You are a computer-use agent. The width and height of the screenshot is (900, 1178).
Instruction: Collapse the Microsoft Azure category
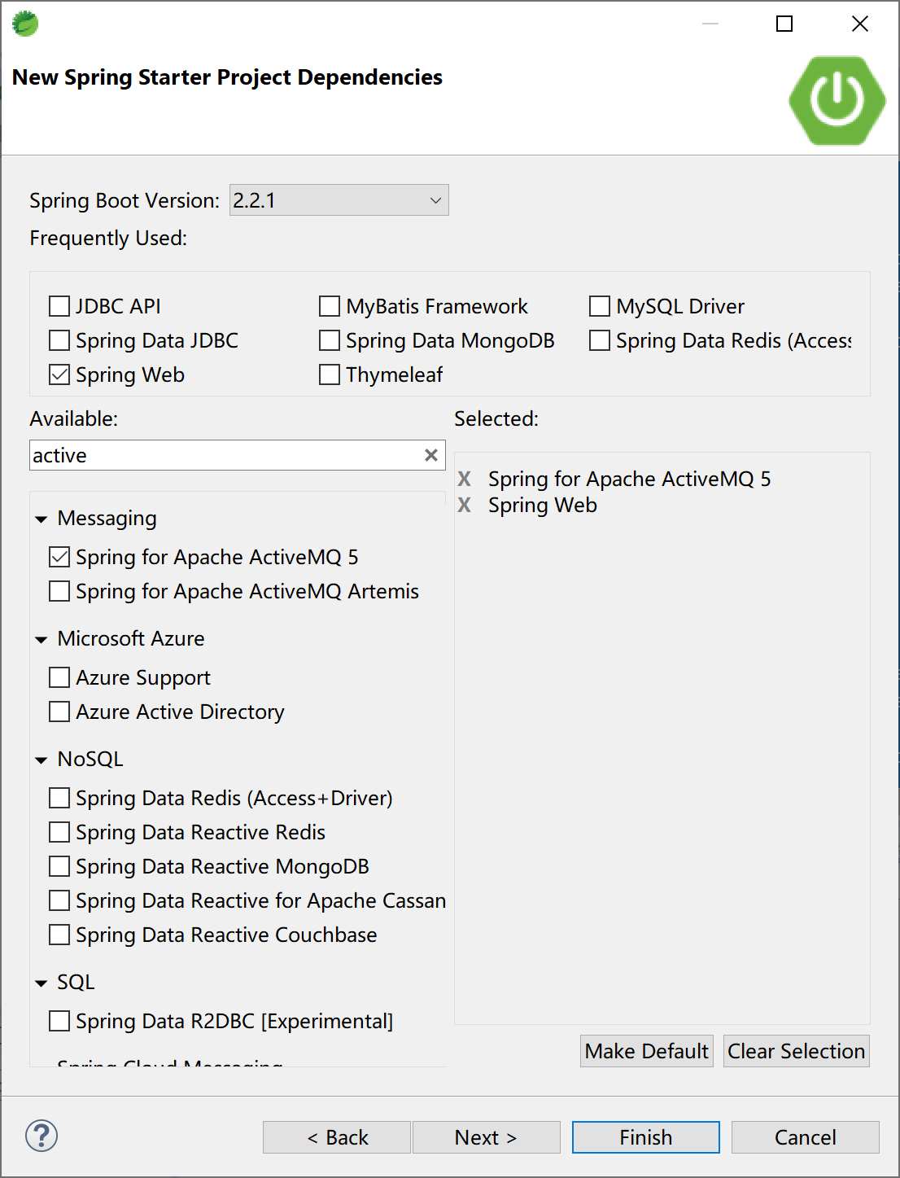[x=42, y=640]
